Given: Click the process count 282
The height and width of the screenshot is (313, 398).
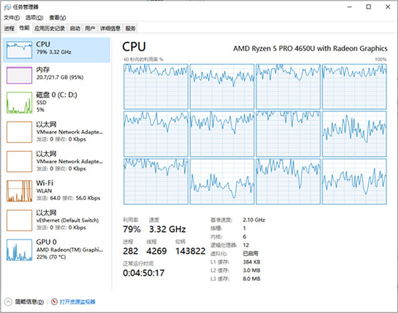Looking at the screenshot, I should [x=130, y=251].
